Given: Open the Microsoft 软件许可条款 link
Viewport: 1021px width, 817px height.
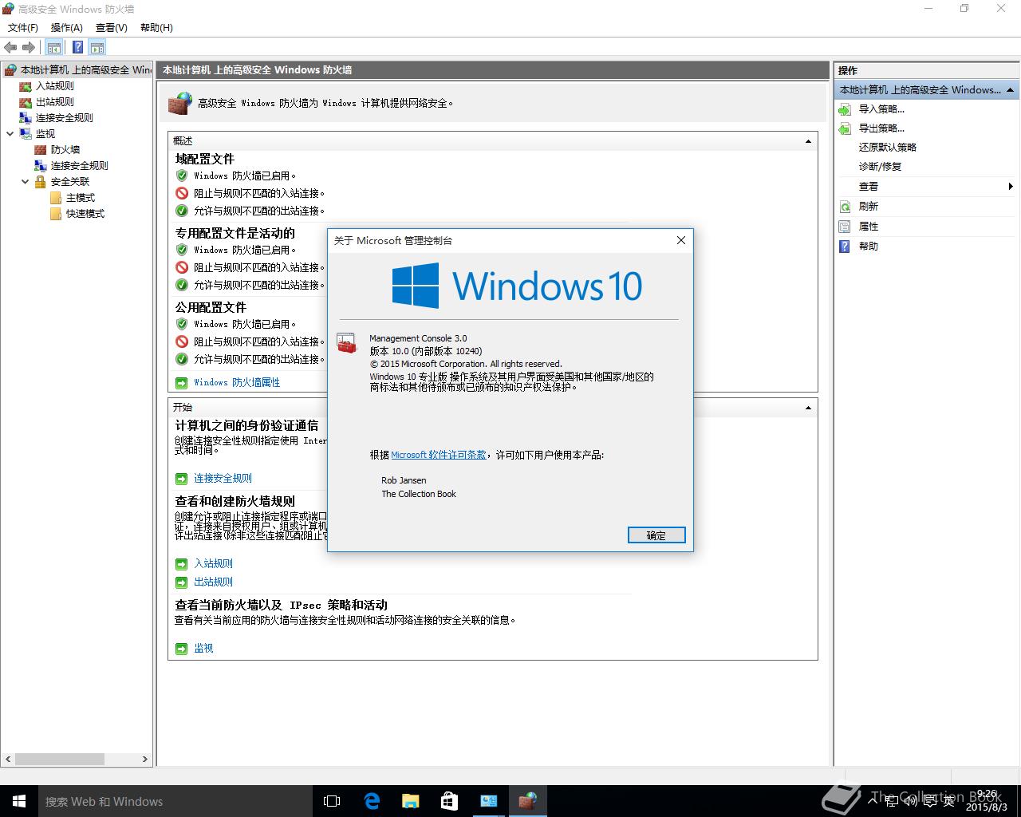Looking at the screenshot, I should (439, 455).
